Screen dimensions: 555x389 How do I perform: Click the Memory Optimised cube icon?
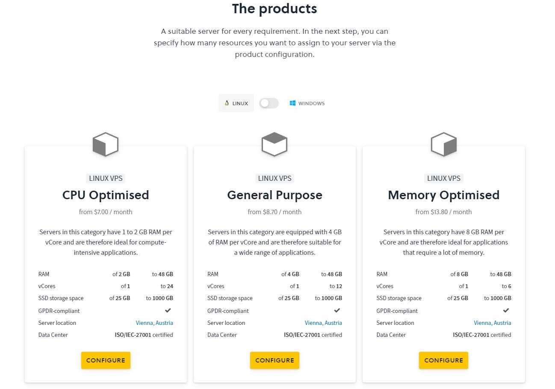pyautogui.click(x=443, y=144)
